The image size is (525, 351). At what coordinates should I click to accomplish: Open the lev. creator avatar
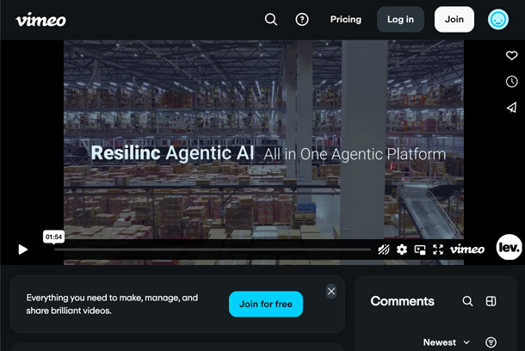509,247
